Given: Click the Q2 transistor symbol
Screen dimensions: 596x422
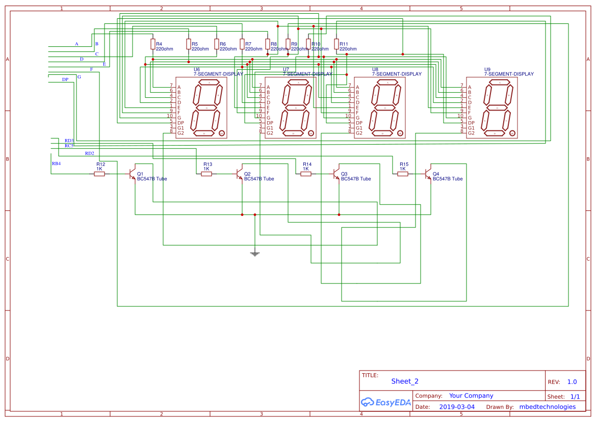Looking at the screenshot, I should point(240,174).
